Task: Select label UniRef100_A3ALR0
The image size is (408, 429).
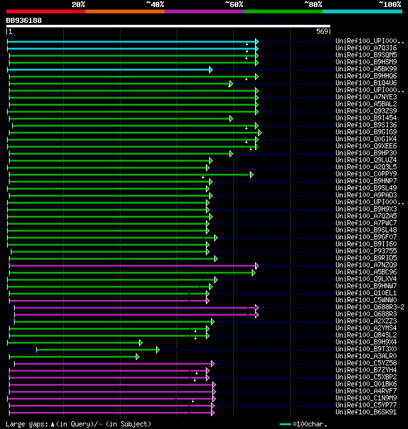Action: pyautogui.click(x=366, y=356)
